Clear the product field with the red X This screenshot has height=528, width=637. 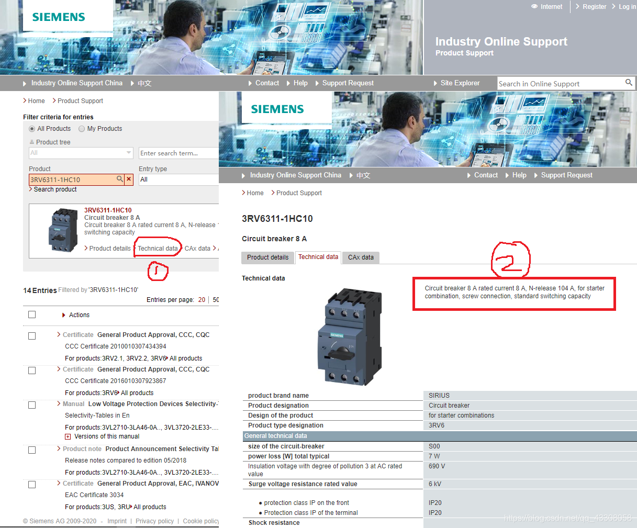point(129,179)
